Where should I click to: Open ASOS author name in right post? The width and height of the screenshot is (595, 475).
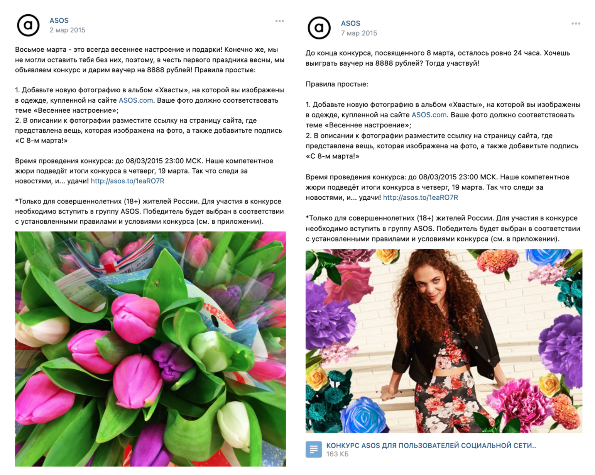[x=350, y=23]
